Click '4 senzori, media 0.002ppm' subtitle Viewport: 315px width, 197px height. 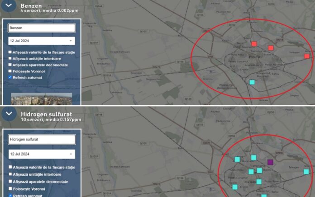tap(49, 11)
